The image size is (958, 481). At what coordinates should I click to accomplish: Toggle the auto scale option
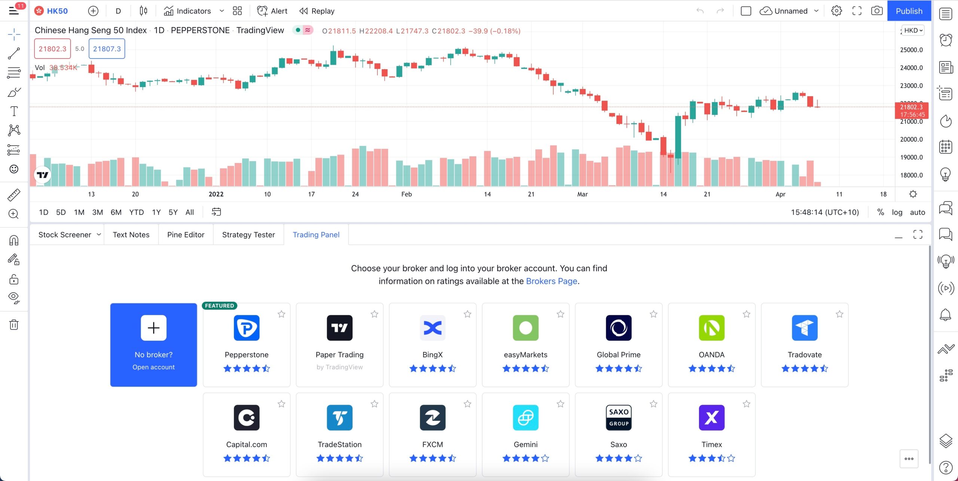(917, 212)
